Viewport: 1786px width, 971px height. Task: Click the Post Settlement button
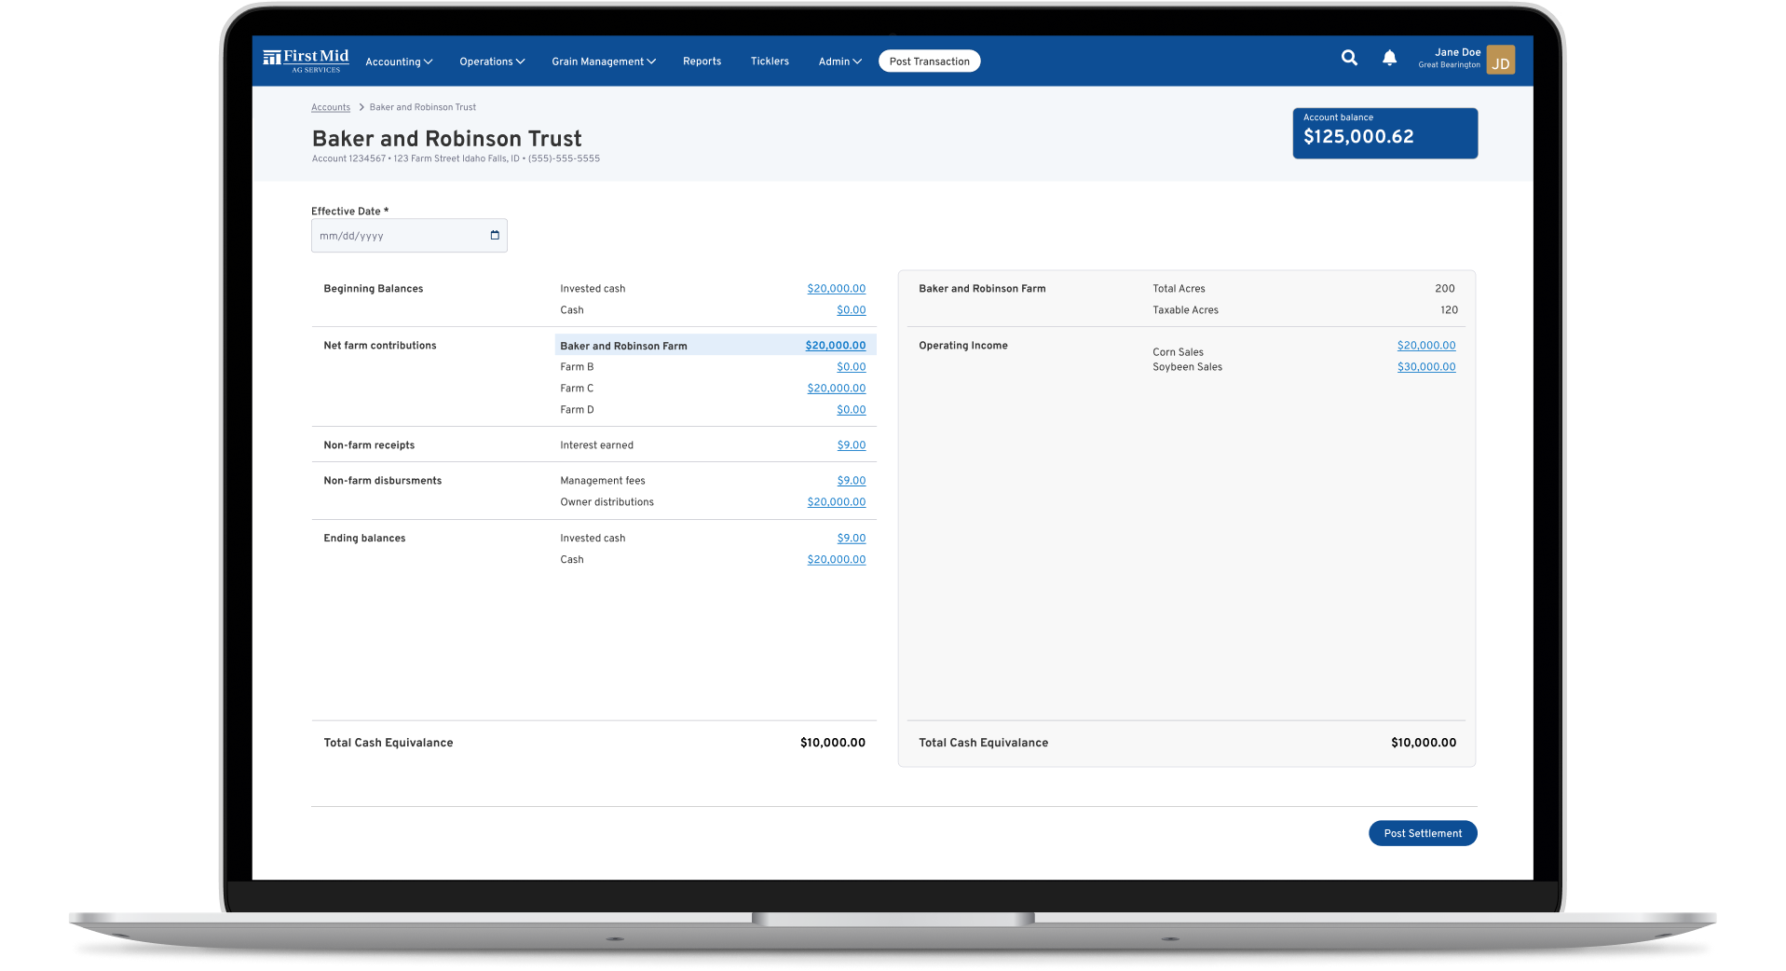click(1422, 833)
